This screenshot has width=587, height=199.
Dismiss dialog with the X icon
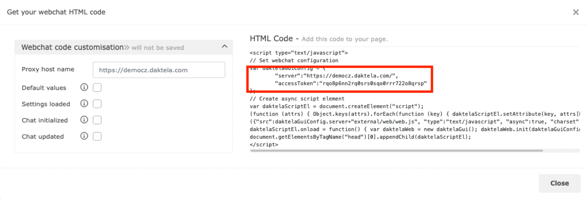pyautogui.click(x=576, y=12)
